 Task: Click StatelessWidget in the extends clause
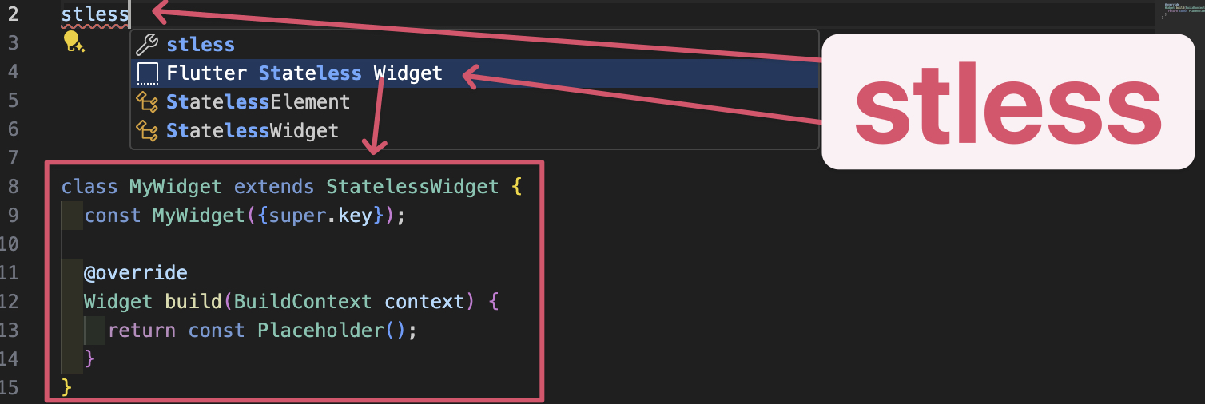pyautogui.click(x=412, y=188)
